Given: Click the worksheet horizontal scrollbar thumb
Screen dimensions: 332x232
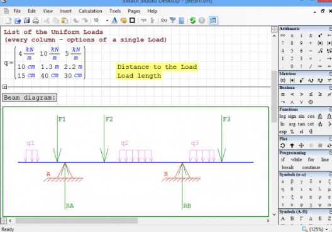Looking at the screenshot, I should coord(77,221).
